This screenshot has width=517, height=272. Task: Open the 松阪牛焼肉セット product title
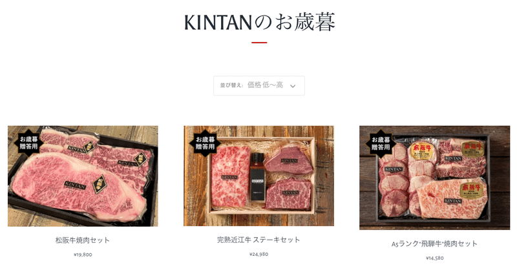tap(83, 240)
